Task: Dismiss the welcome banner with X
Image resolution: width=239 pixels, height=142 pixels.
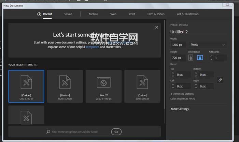Action: (157, 27)
